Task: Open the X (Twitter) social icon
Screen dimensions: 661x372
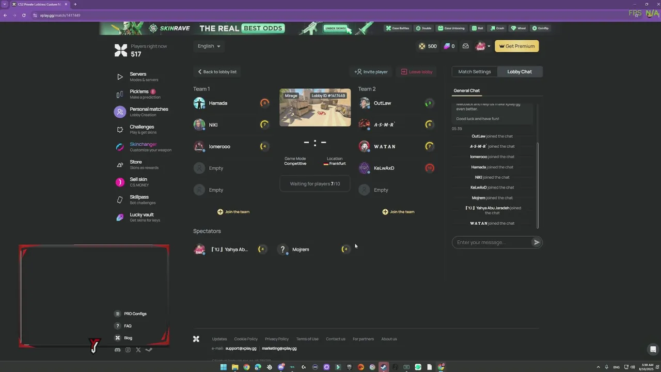Action: [138, 350]
